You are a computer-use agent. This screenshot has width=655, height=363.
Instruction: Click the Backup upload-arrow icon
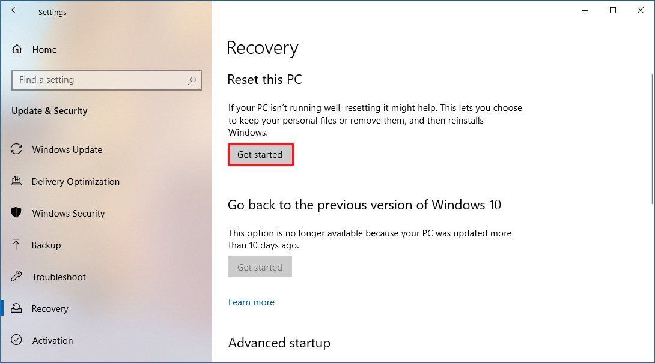pos(16,245)
